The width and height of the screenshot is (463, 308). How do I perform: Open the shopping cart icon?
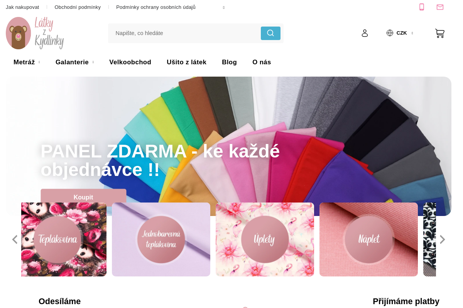[x=440, y=33]
